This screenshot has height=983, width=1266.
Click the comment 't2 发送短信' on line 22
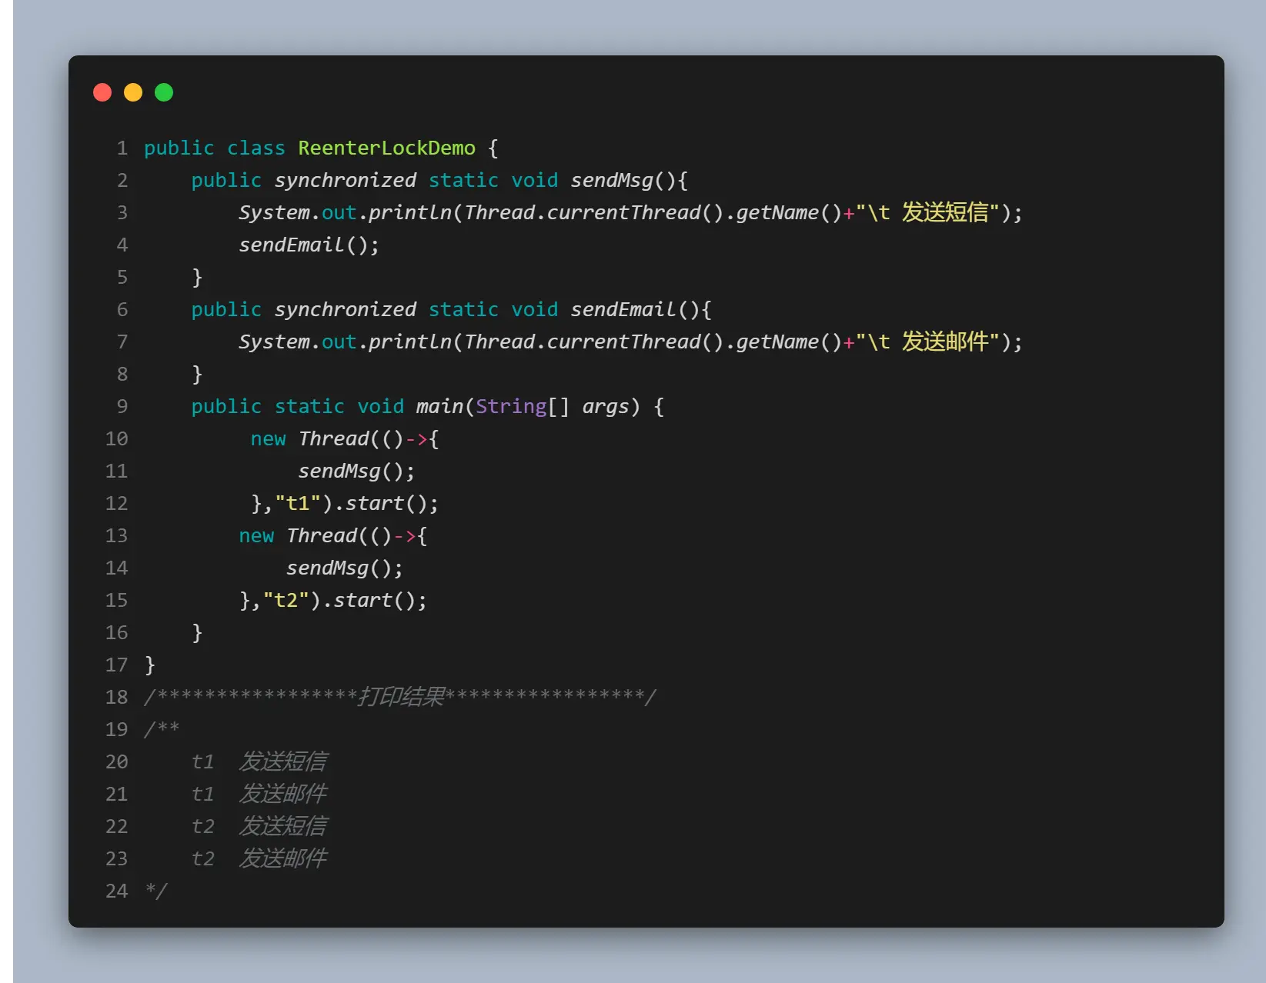click(x=259, y=826)
